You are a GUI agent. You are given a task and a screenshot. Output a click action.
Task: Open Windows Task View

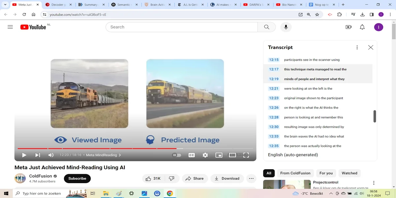(x=93, y=193)
